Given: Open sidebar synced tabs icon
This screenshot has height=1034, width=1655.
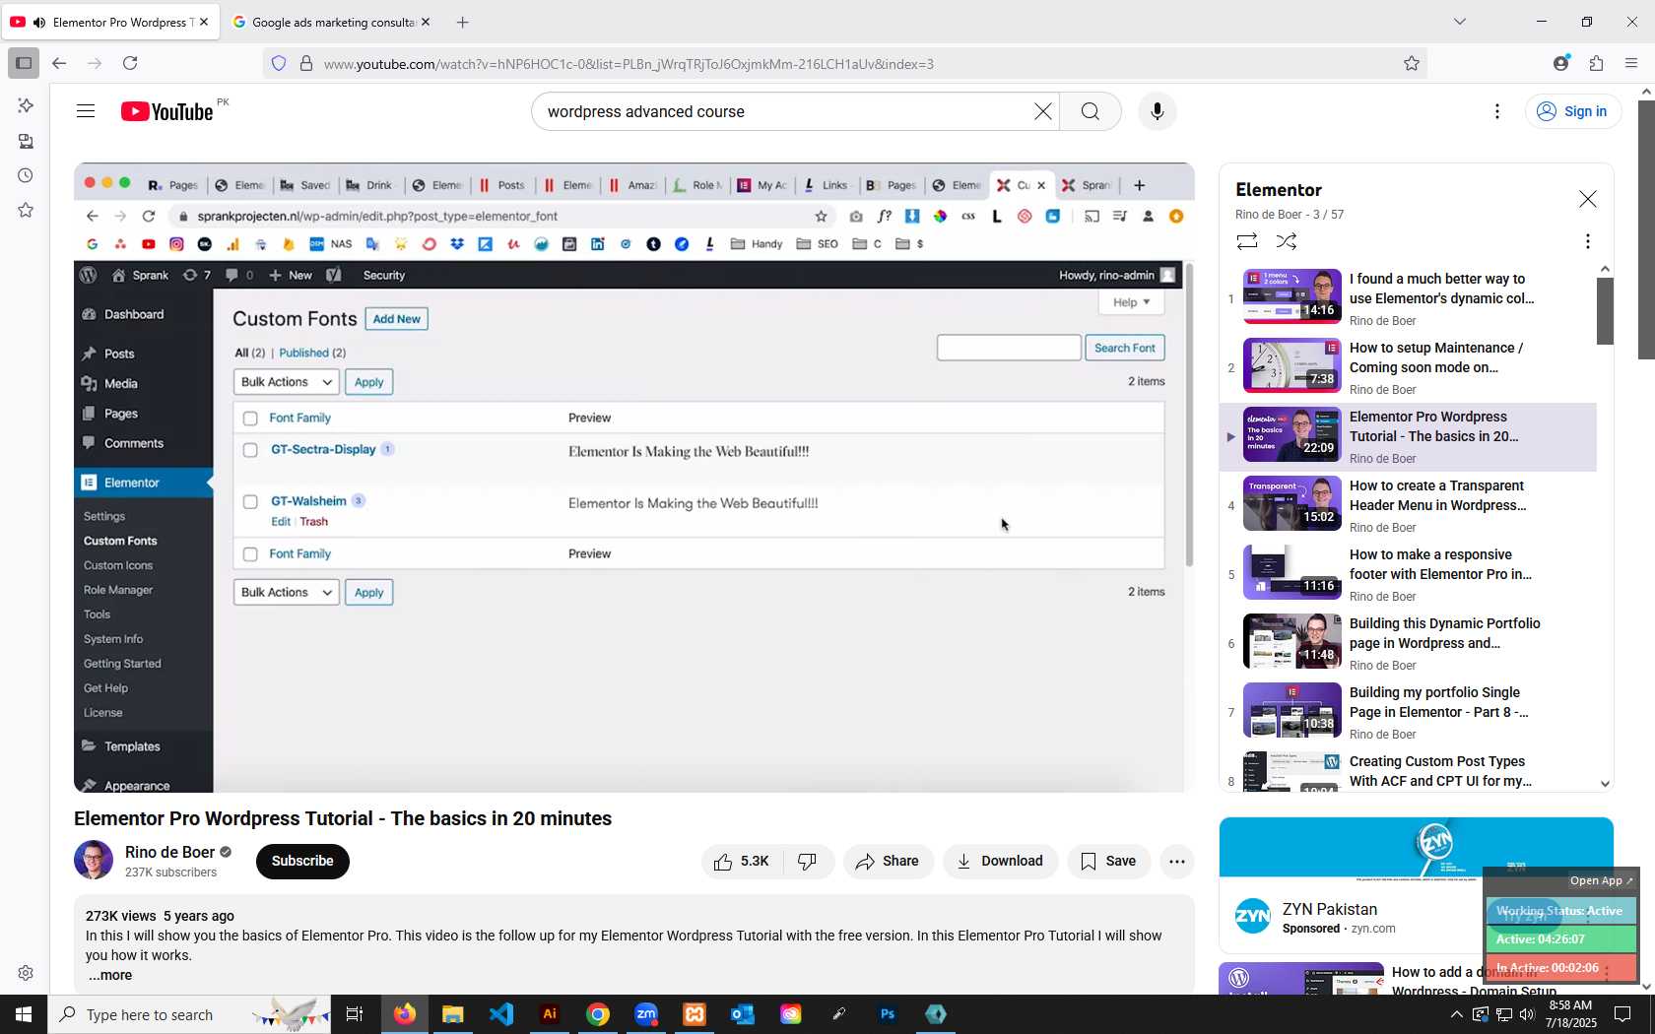Looking at the screenshot, I should pos(26,141).
